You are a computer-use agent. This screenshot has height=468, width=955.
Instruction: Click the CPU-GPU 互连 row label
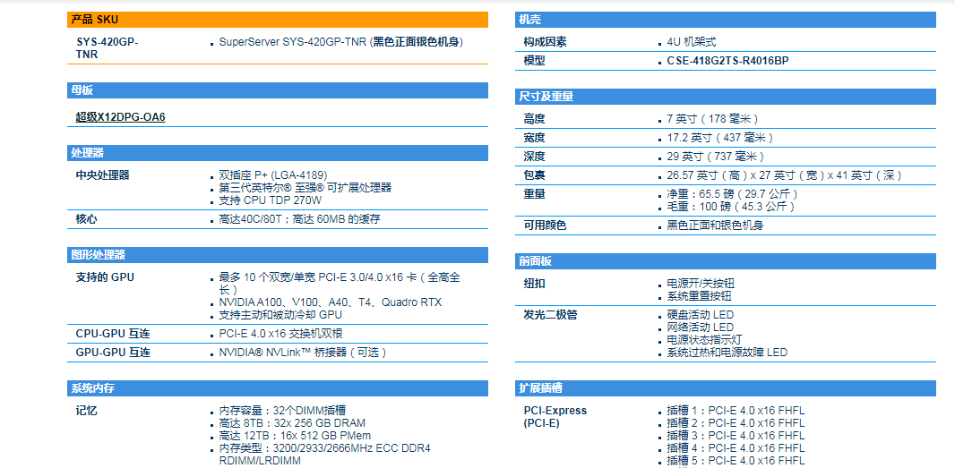click(x=113, y=334)
